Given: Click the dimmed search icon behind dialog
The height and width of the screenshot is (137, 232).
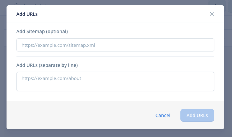Looking at the screenshot, I should pos(16,4).
